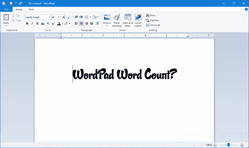Viewport: 249px width, 148px height.
Task: Toggle Bold formatting
Action: coord(27,24)
